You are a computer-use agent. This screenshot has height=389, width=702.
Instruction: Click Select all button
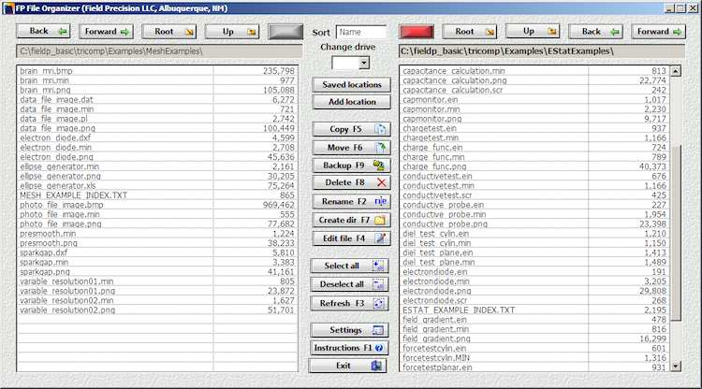point(349,267)
